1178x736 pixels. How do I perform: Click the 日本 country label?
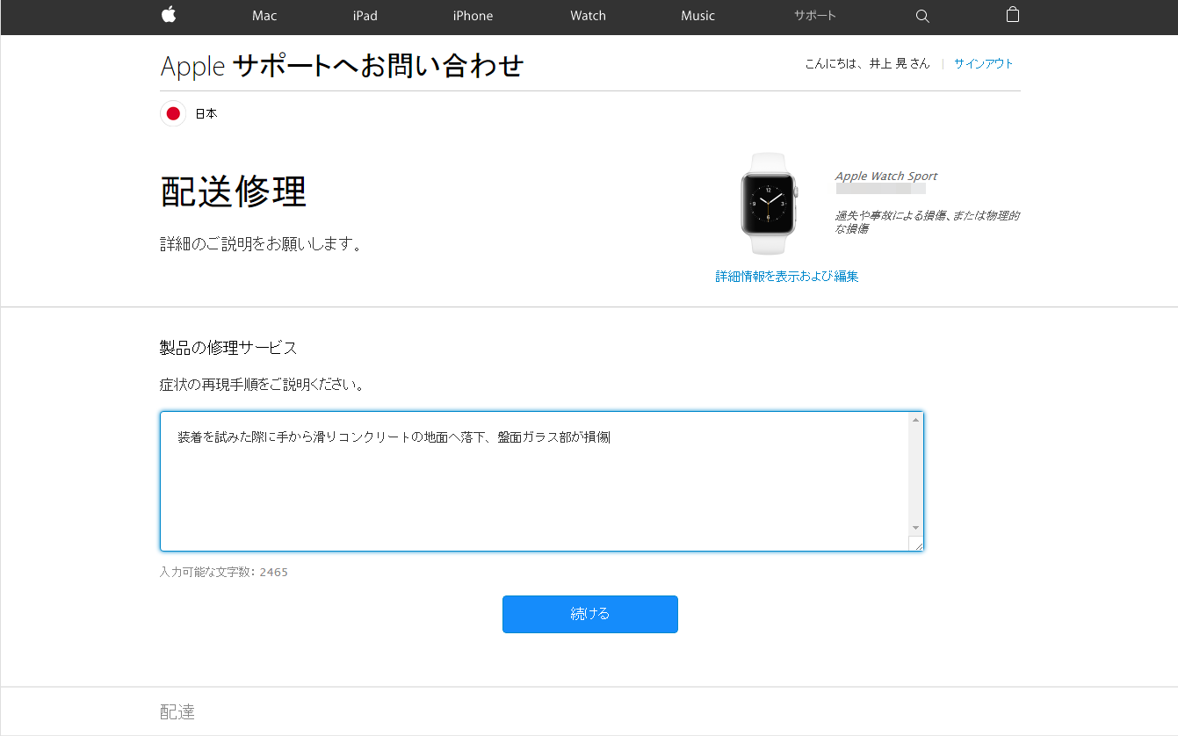click(x=206, y=114)
